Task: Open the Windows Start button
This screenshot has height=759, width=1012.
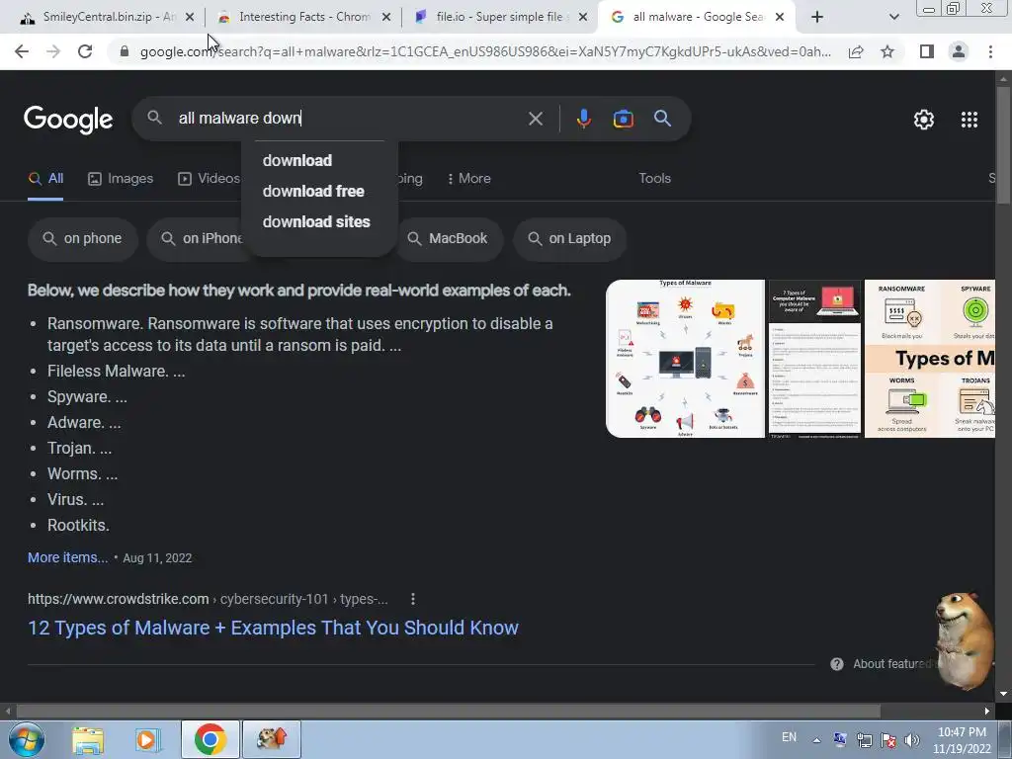Action: point(27,739)
